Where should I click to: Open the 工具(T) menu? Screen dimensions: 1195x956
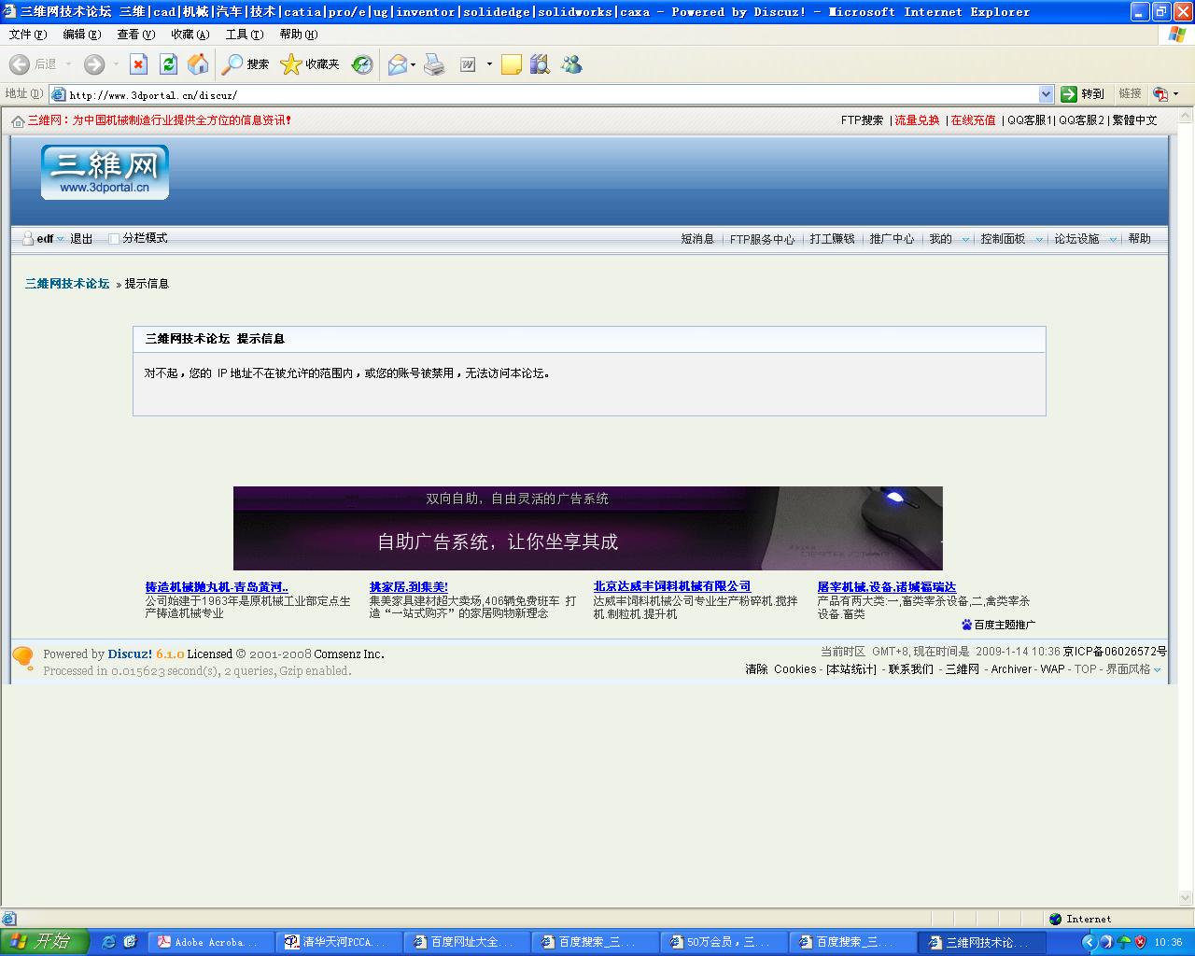coord(244,35)
